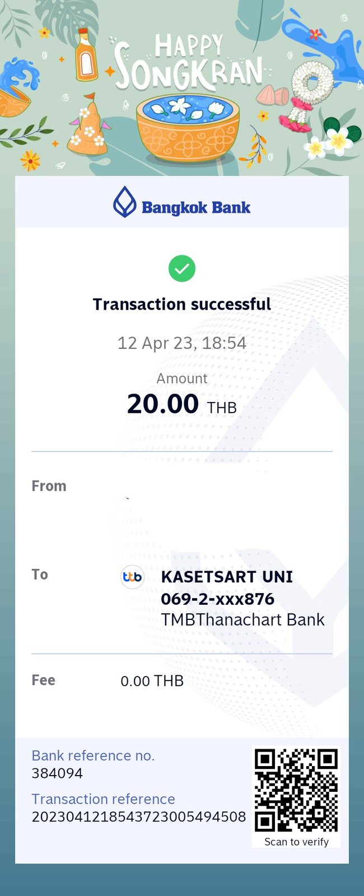The width and height of the screenshot is (364, 896).
Task: Select the Transaction successful heading
Action: click(182, 304)
